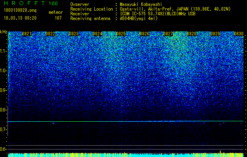Click the cyan signal level bar graph
247x157 pixels.
[126, 155]
